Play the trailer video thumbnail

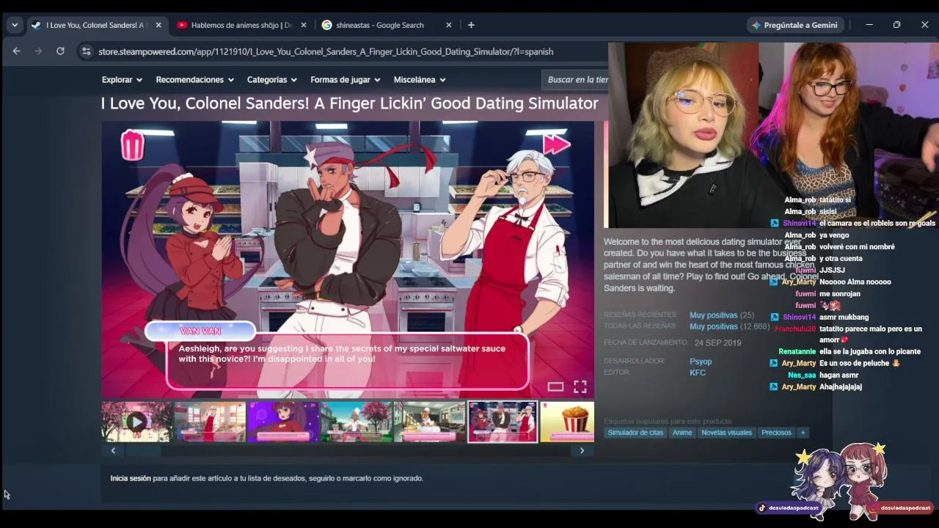136,422
